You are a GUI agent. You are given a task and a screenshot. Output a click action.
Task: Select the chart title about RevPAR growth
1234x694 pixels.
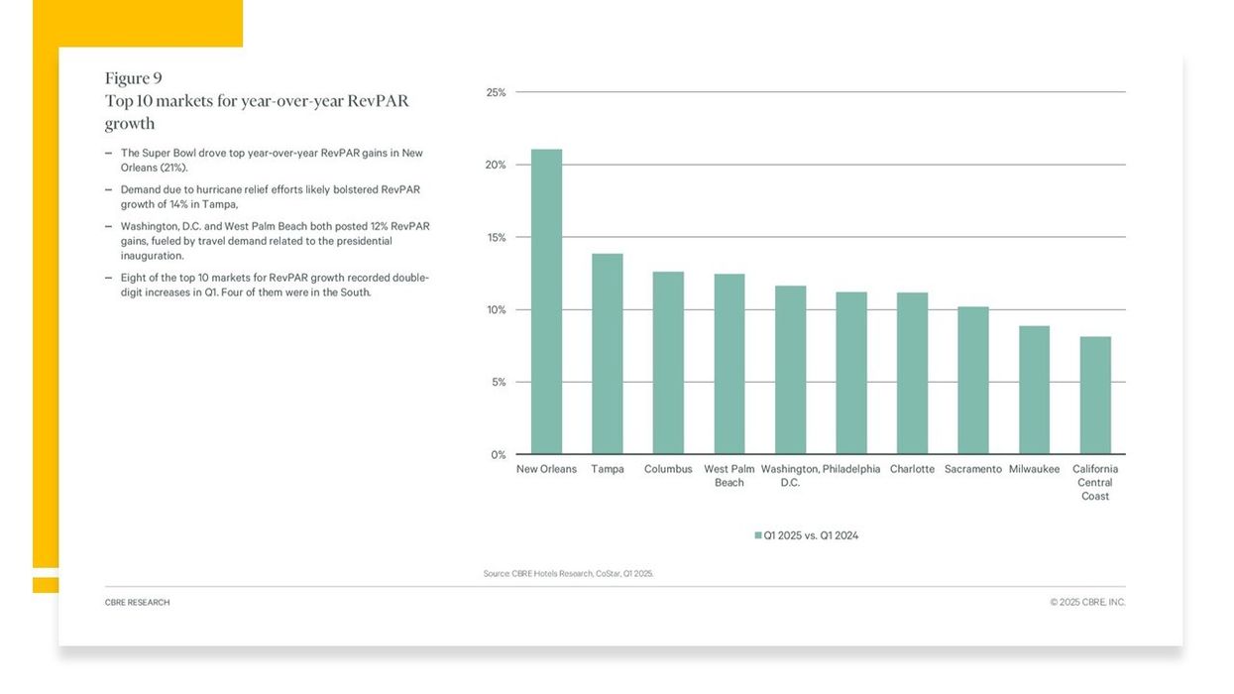click(257, 112)
